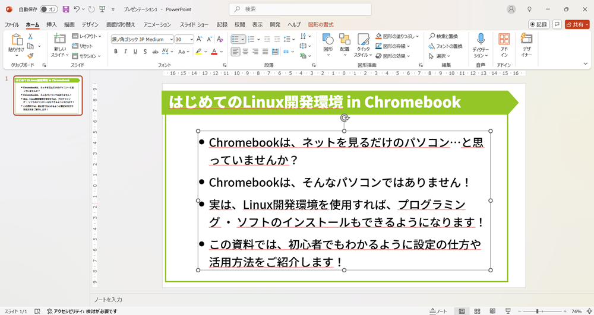Viewport: 594px width, 315px height.
Task: Expand the レイアウト layout dropdown
Action: click(x=87, y=36)
